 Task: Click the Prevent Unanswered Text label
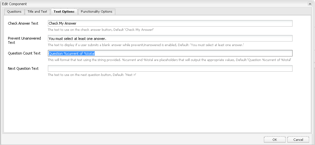click(24, 40)
